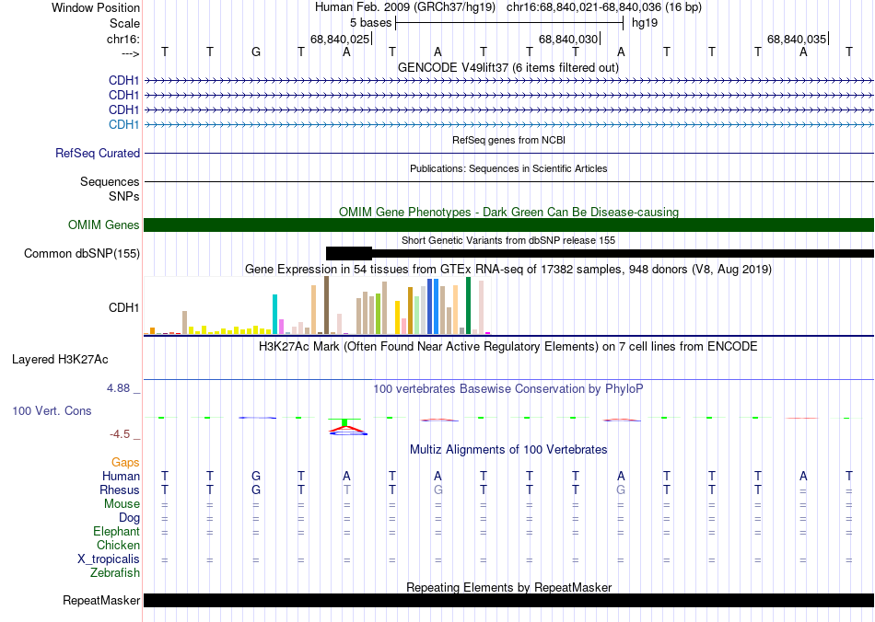Select the X_tropicalis alignment row label

click(109, 559)
